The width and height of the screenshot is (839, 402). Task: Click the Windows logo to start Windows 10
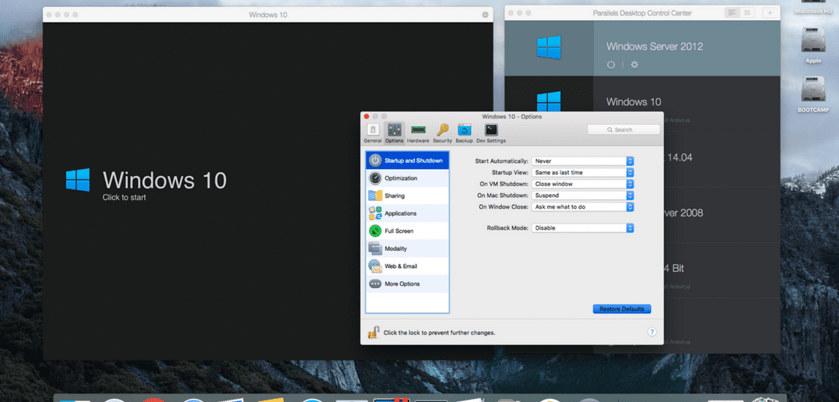point(78,180)
